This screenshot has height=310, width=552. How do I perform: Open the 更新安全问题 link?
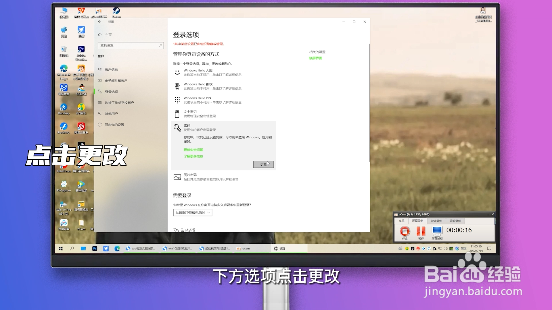pos(193,150)
